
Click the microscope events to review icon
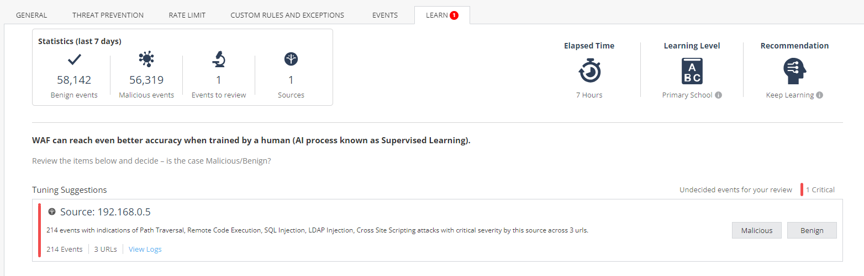coord(219,59)
